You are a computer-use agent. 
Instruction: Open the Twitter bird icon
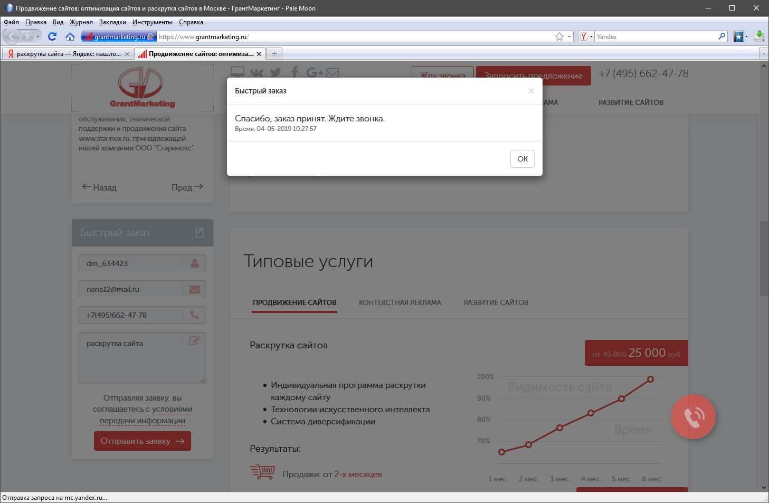(276, 72)
